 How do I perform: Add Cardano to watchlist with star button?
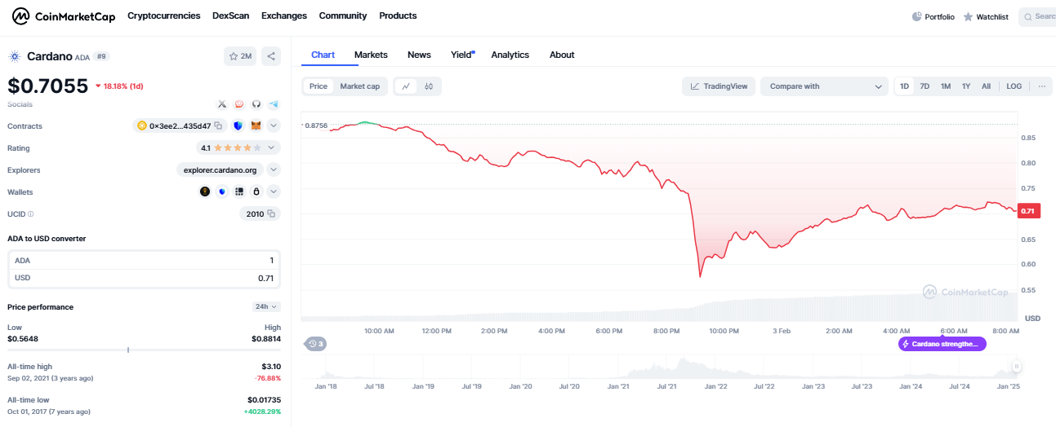point(240,56)
